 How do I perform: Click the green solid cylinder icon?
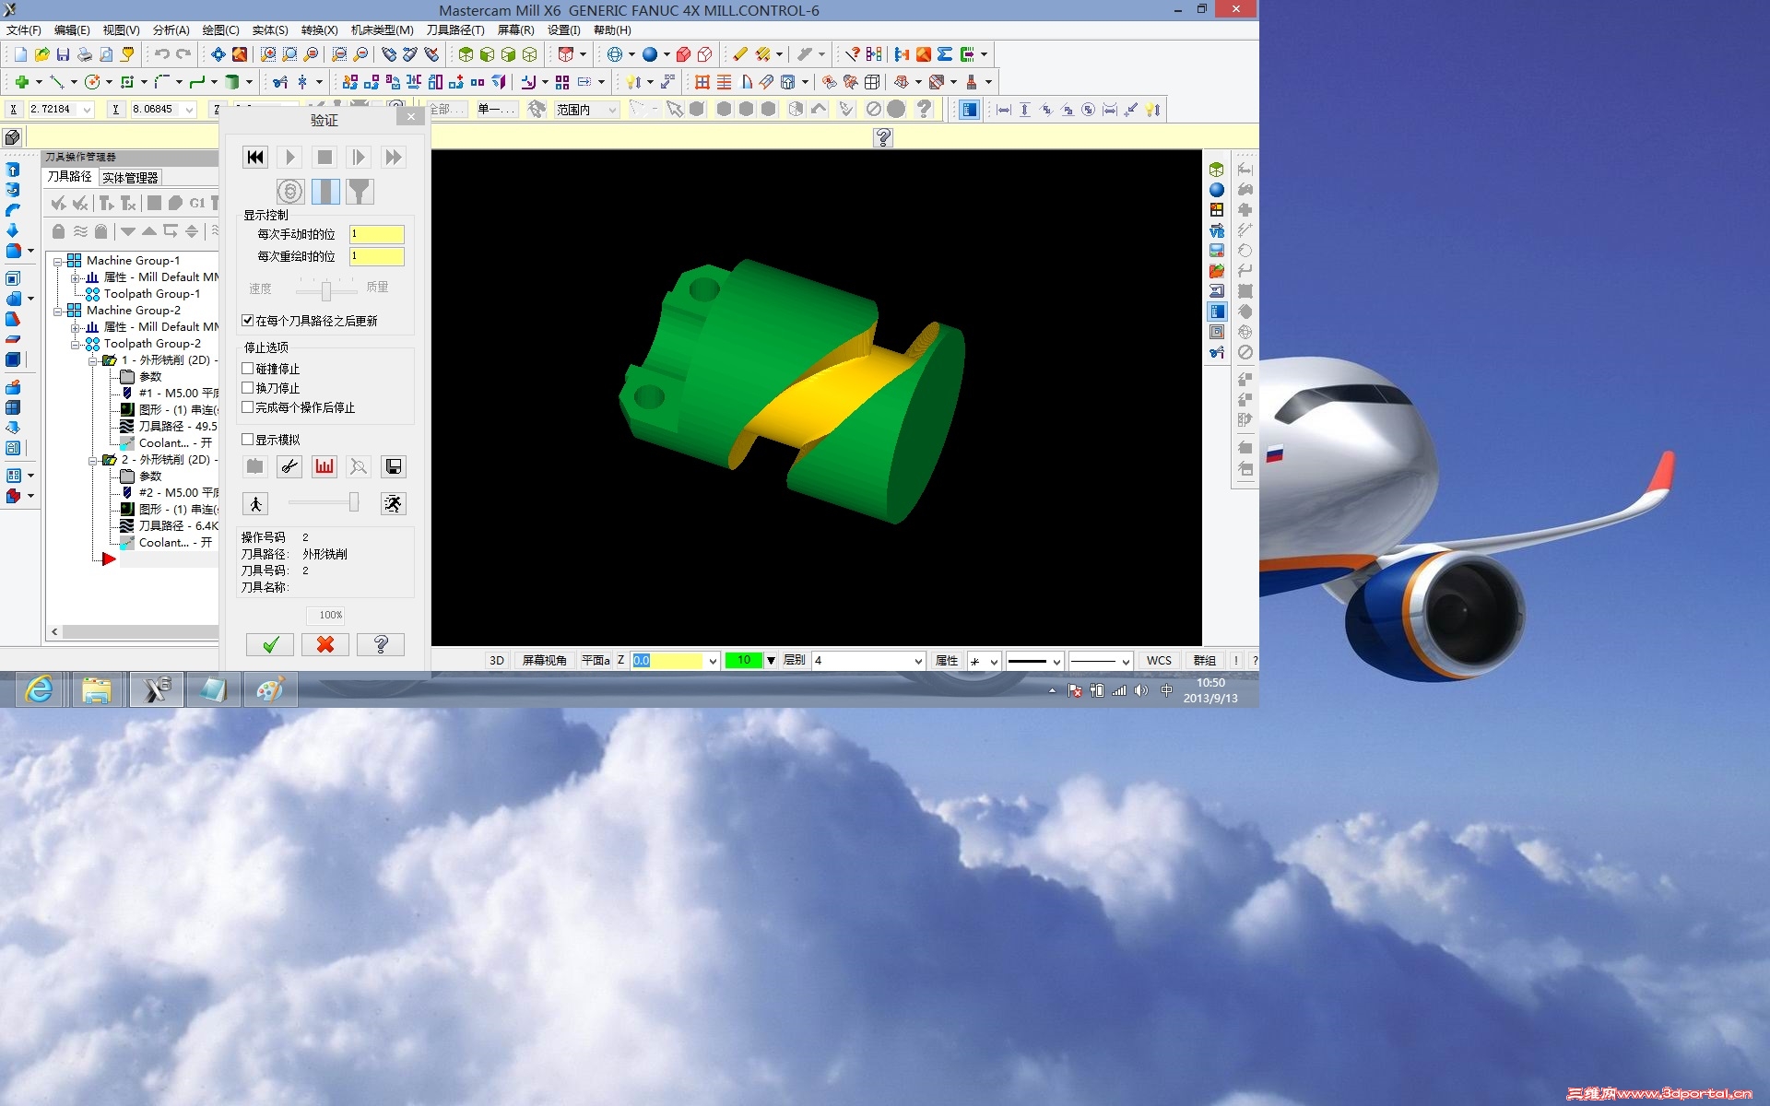tap(232, 82)
